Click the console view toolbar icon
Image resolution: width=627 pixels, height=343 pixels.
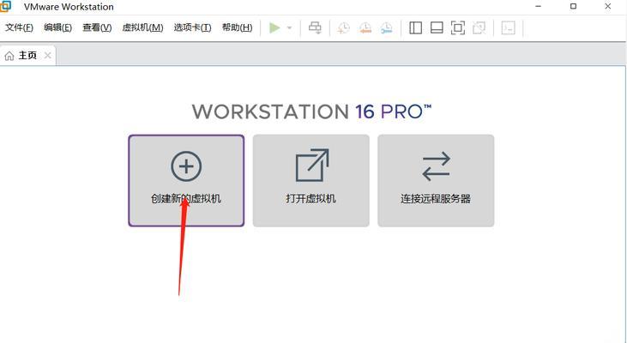coord(509,27)
